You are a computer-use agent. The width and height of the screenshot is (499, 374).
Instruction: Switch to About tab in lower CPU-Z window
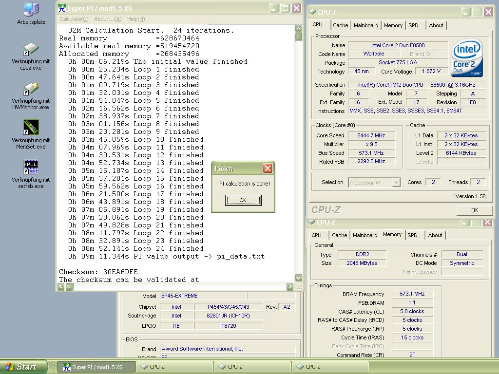[435, 235]
